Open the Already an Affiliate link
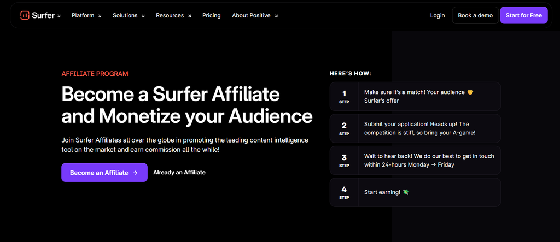 (179, 173)
